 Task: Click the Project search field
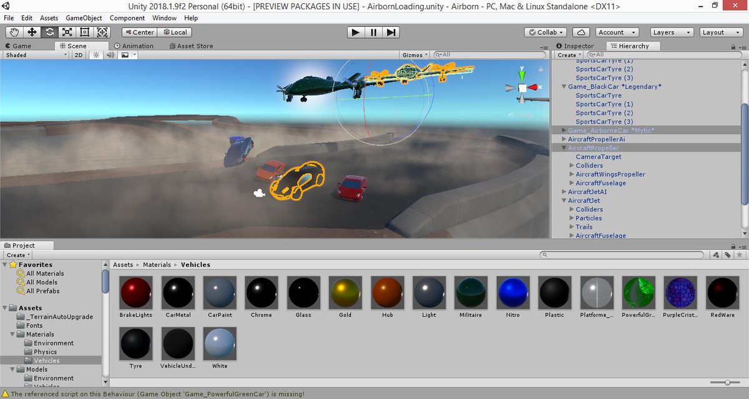click(621, 255)
